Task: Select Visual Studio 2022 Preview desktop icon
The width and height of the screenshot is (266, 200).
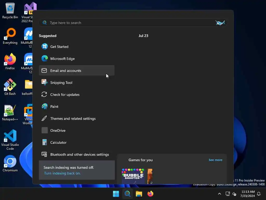Action: pos(28,12)
